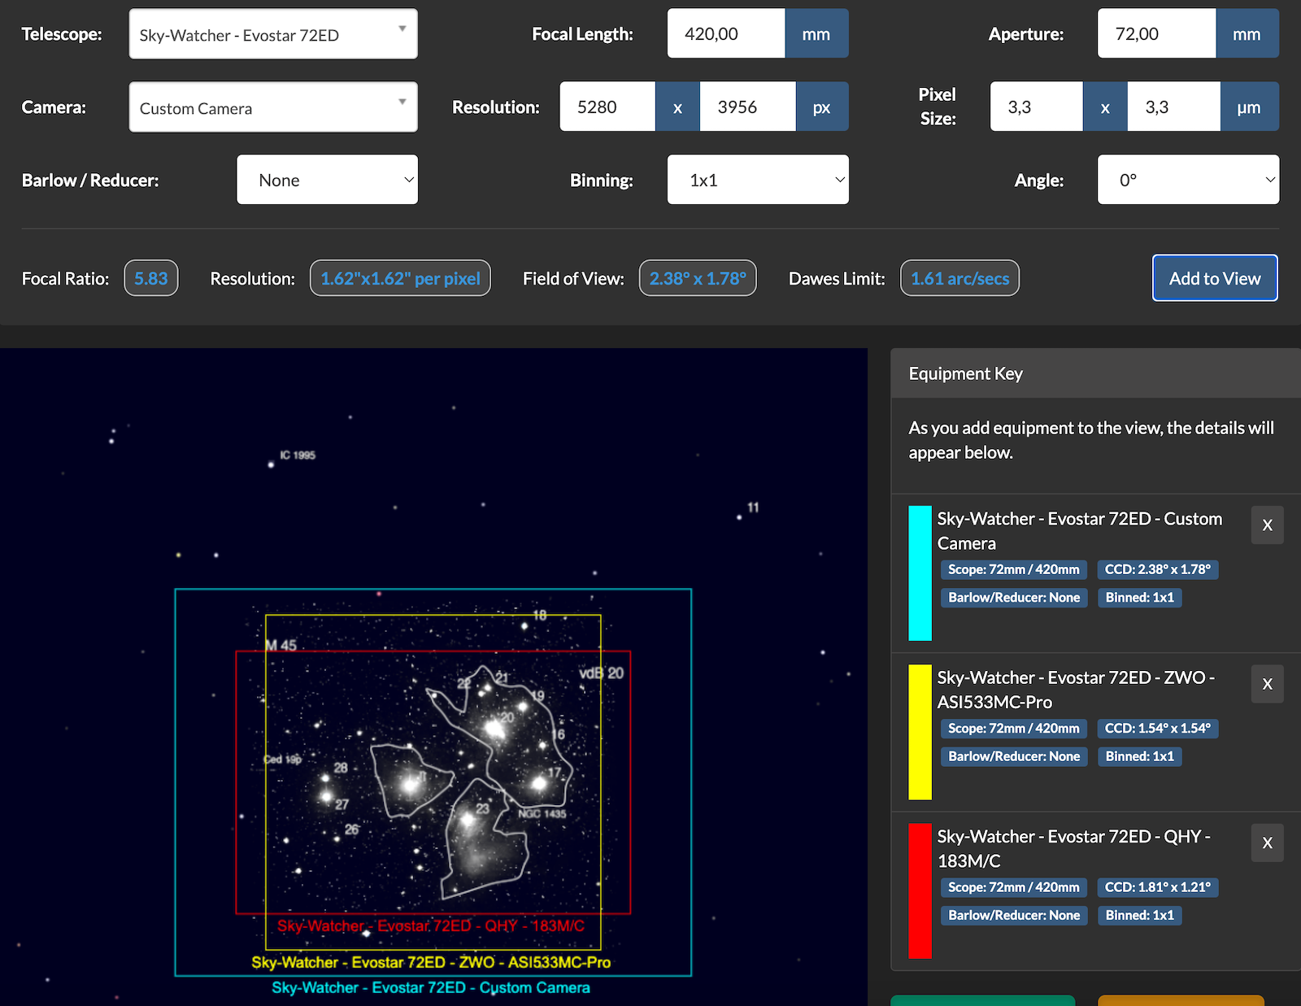Remove the Custom Camera equipment entry
The image size is (1301, 1006).
[1267, 525]
